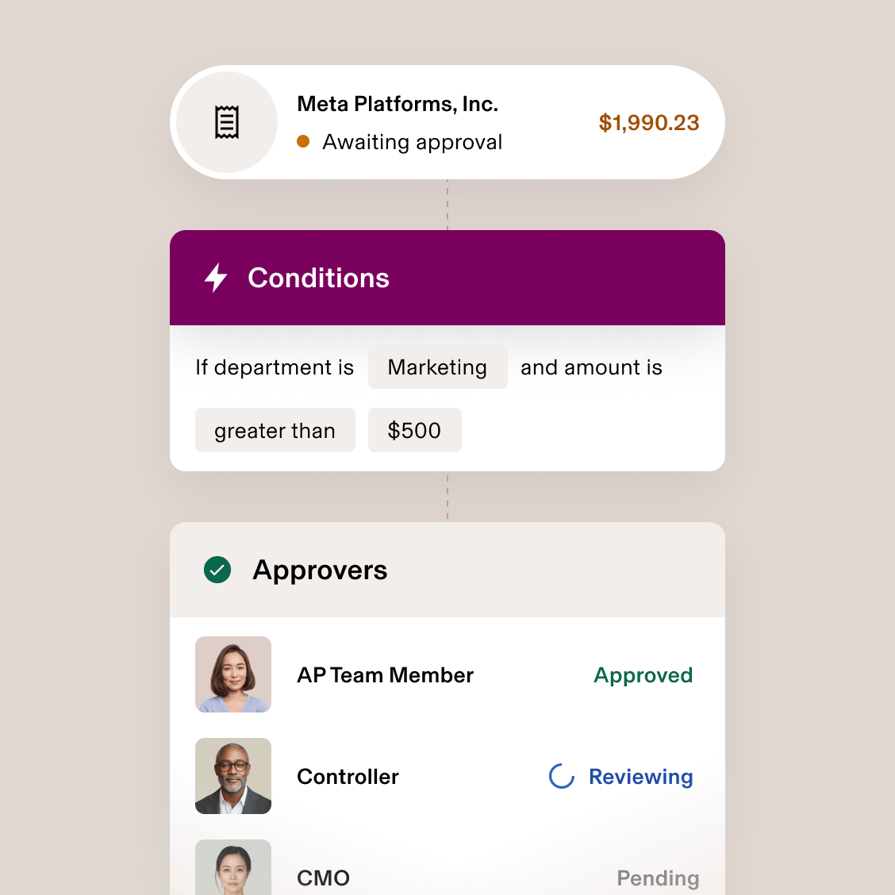895x895 pixels.
Task: Select the Controller's profile picture
Action: [232, 776]
